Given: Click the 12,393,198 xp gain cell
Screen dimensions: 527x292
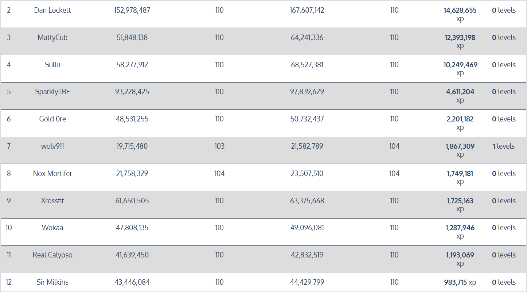Looking at the screenshot, I should coord(460,38).
